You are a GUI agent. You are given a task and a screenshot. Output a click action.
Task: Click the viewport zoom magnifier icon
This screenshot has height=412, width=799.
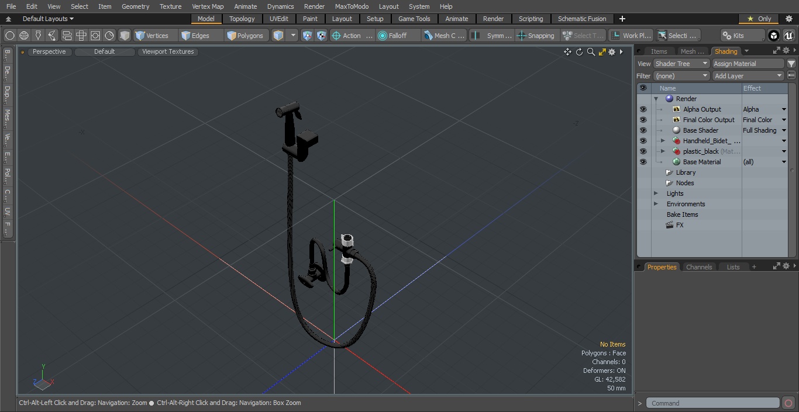point(591,52)
